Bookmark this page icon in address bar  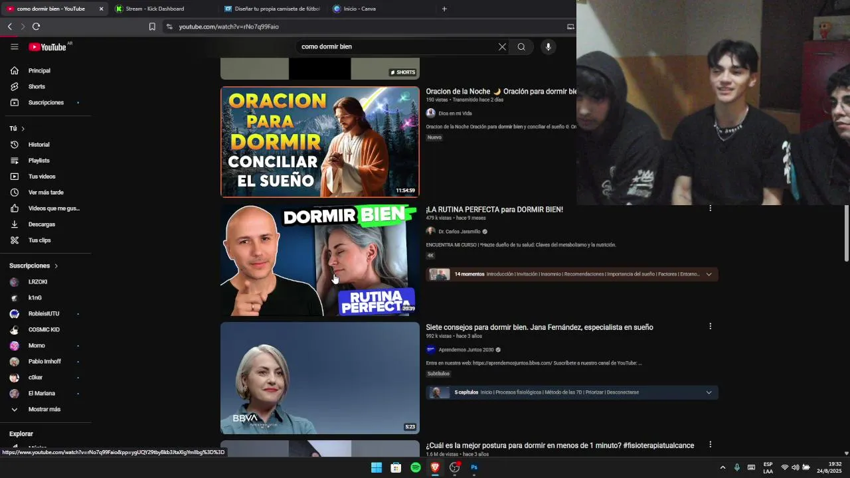point(152,27)
